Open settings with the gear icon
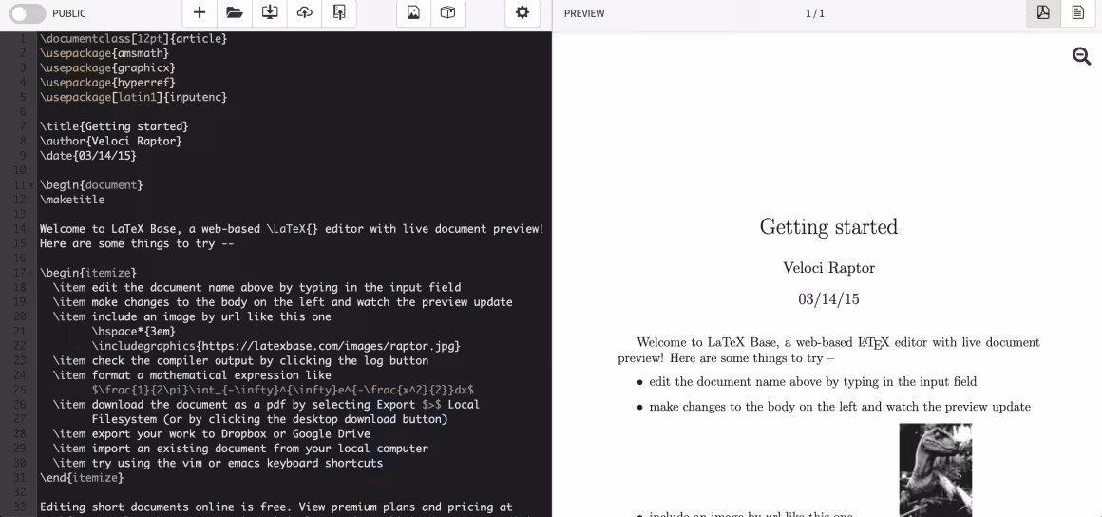 (522, 13)
